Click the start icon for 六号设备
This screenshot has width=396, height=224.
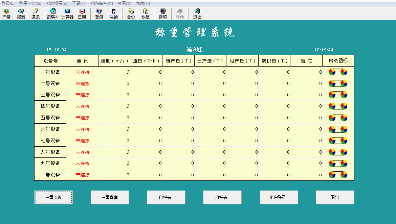point(338,129)
